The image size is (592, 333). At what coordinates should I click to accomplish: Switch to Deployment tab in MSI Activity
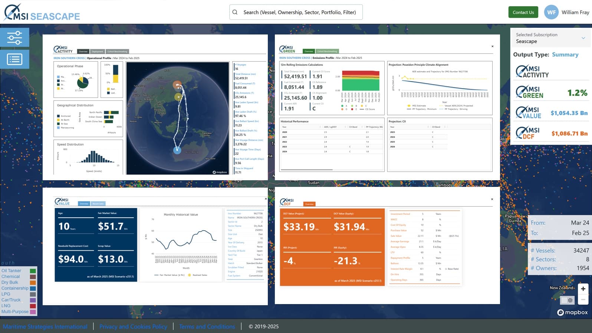[x=98, y=52]
